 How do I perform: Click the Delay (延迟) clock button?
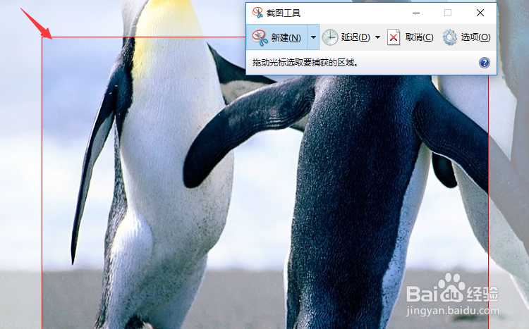point(346,37)
